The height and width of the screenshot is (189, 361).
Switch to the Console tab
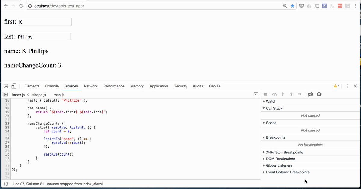click(52, 86)
